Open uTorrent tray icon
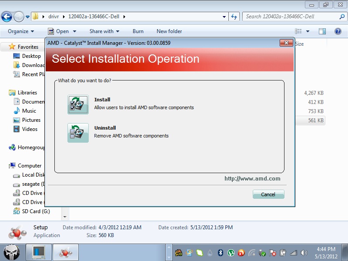 231,253
